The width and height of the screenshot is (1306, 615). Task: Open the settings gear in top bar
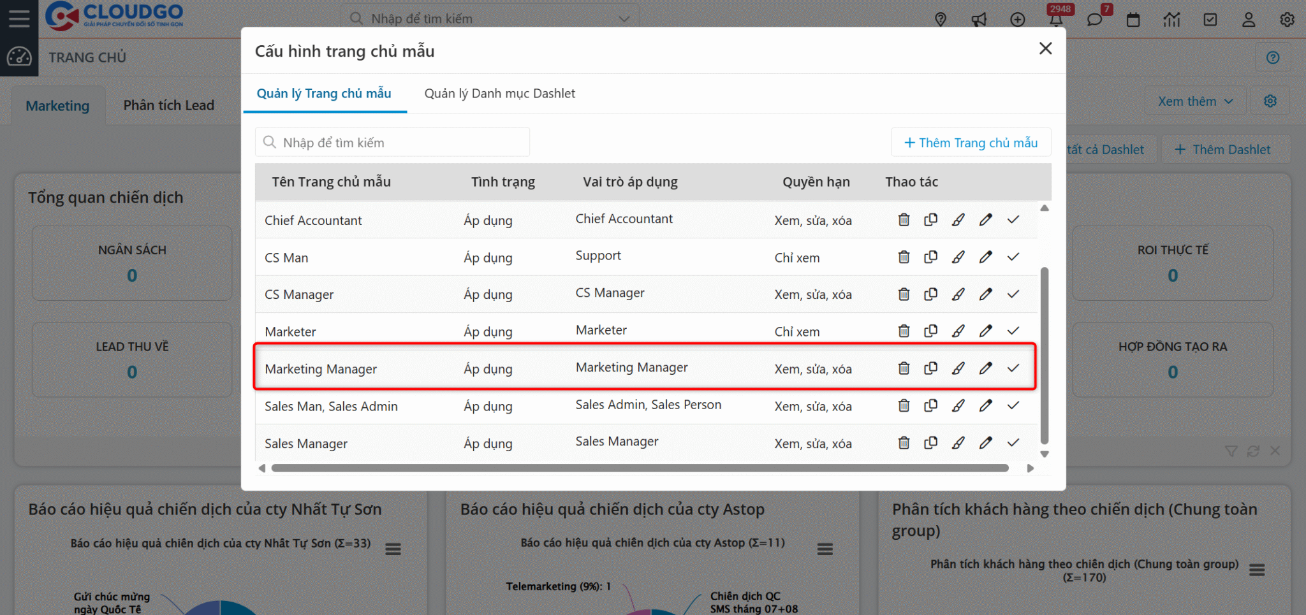point(1287,19)
